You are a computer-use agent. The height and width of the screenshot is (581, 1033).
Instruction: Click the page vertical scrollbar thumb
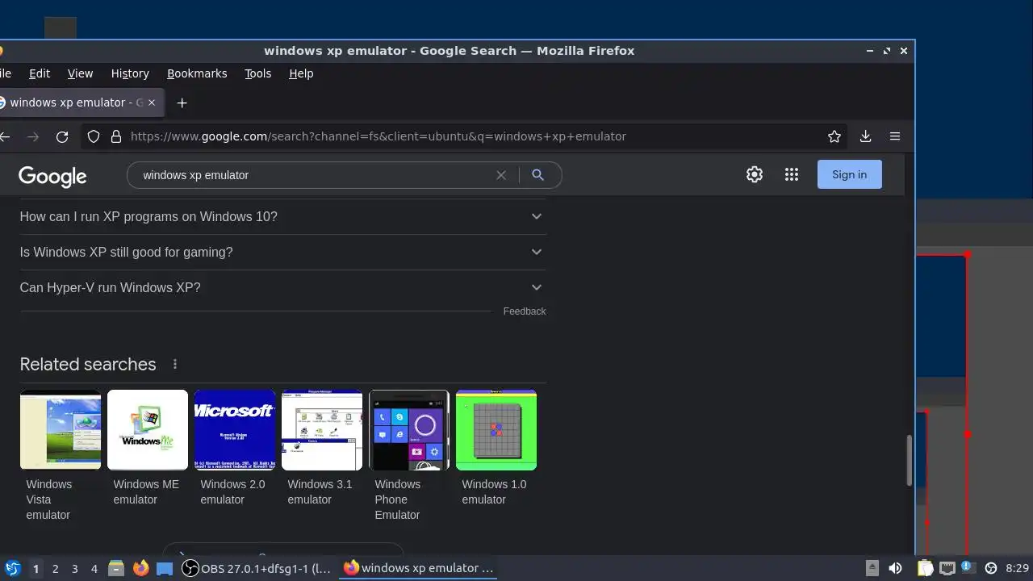click(x=910, y=460)
